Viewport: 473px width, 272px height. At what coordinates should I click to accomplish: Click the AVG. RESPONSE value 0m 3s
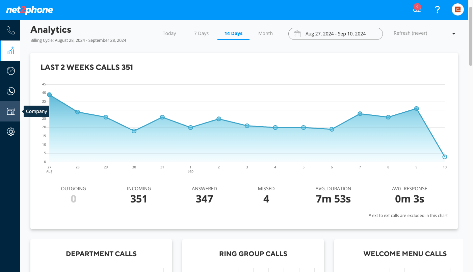[410, 199]
